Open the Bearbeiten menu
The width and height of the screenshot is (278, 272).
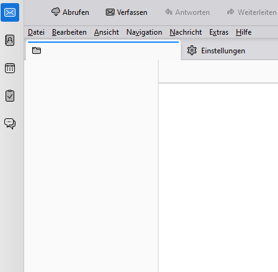69,32
